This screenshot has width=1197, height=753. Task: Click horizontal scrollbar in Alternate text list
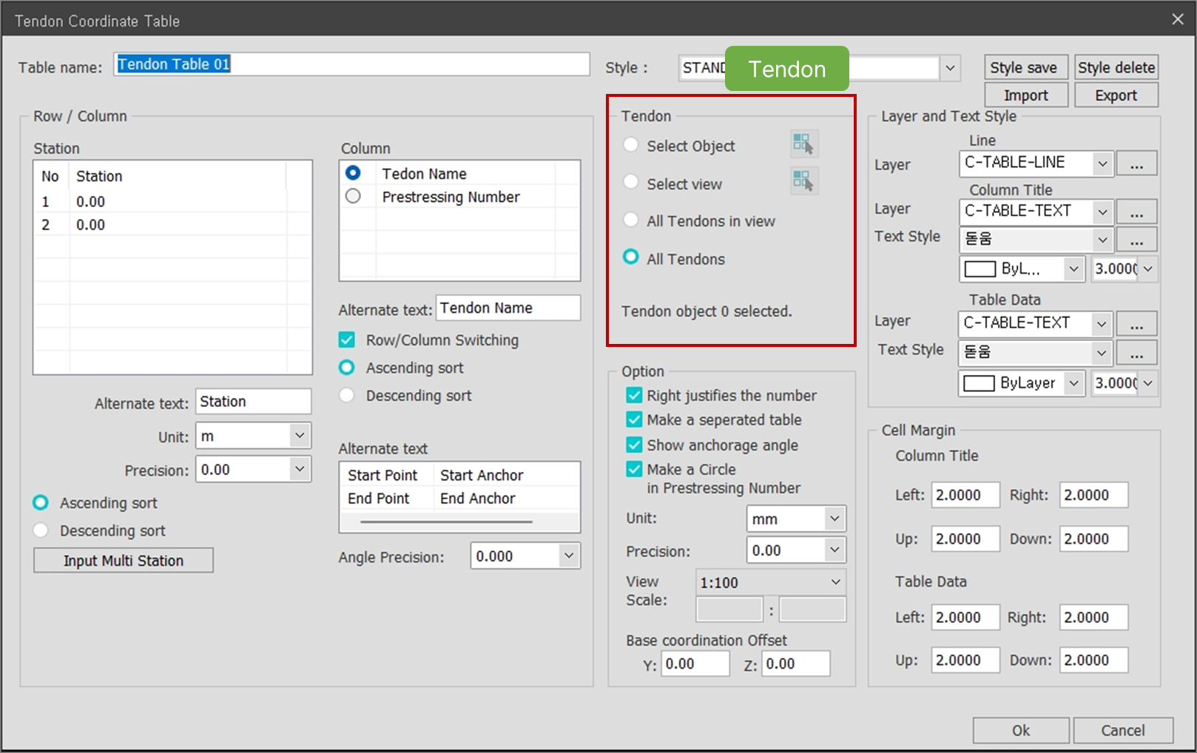point(447,521)
